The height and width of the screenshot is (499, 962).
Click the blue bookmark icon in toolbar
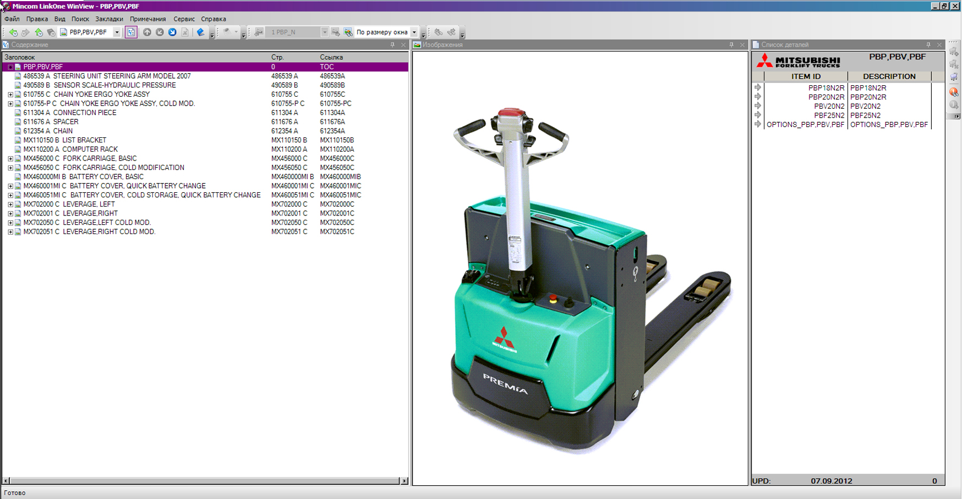(200, 32)
